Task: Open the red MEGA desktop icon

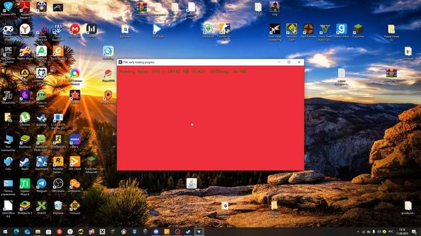Action: tap(74, 30)
